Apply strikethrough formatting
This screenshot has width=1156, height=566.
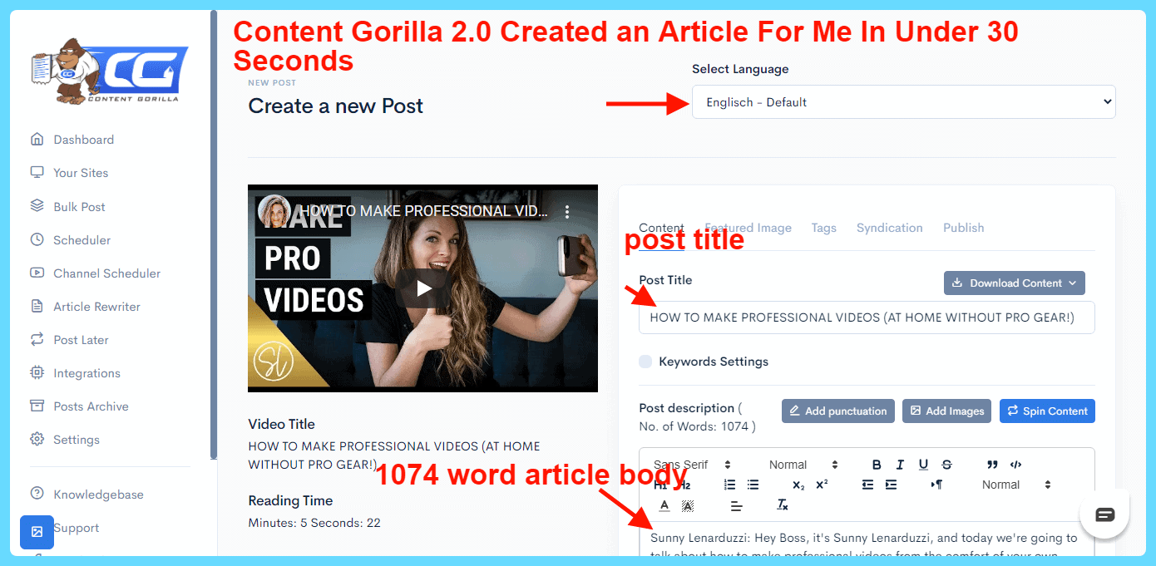tap(946, 465)
